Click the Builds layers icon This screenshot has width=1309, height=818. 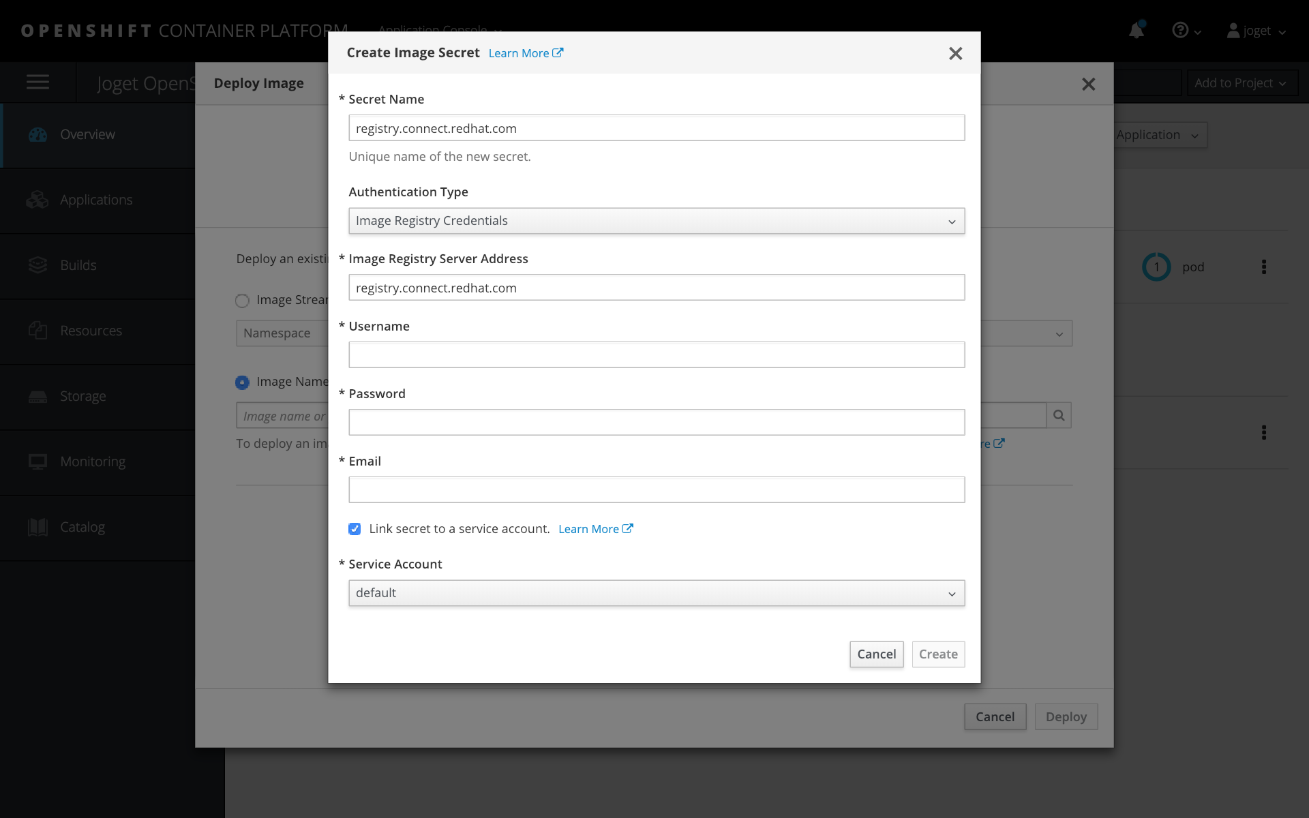coord(38,265)
